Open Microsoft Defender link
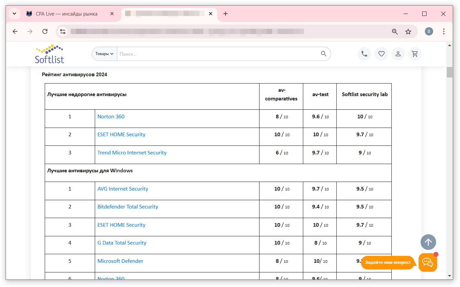The height and width of the screenshot is (287, 460). [120, 261]
